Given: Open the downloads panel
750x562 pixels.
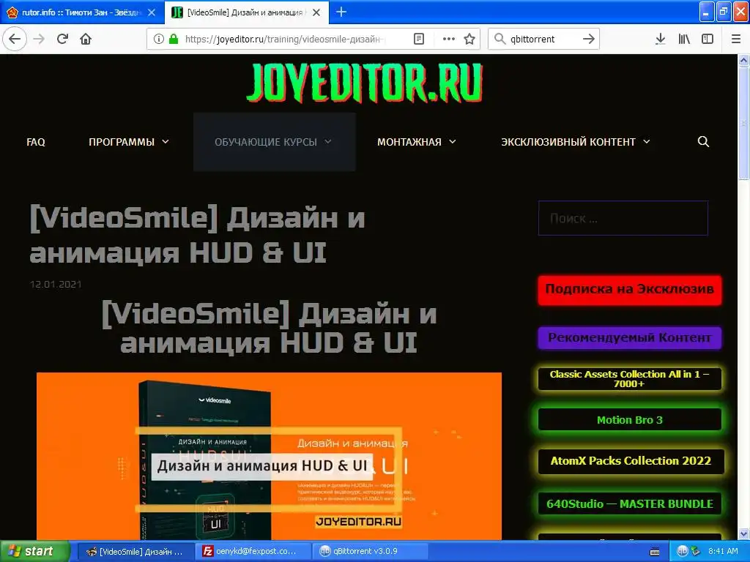Looking at the screenshot, I should [x=660, y=39].
